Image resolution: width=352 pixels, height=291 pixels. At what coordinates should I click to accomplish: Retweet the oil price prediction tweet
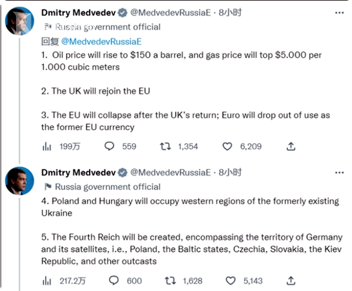click(165, 146)
